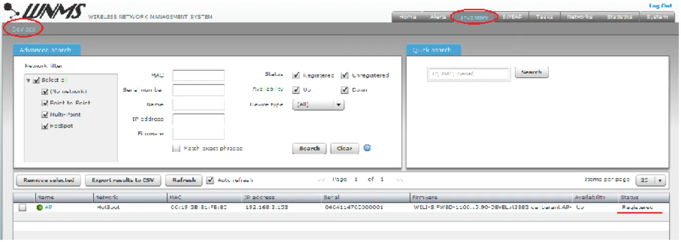Click the WNMS logo

[x=44, y=11]
